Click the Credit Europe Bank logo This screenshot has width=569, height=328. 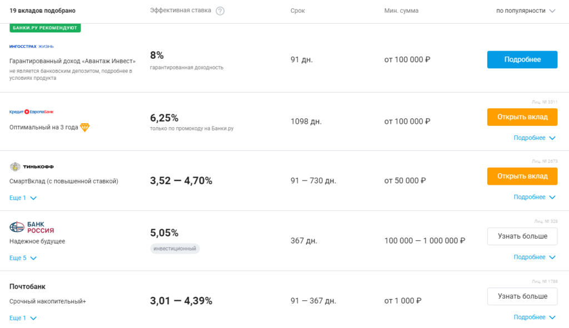pyautogui.click(x=32, y=112)
